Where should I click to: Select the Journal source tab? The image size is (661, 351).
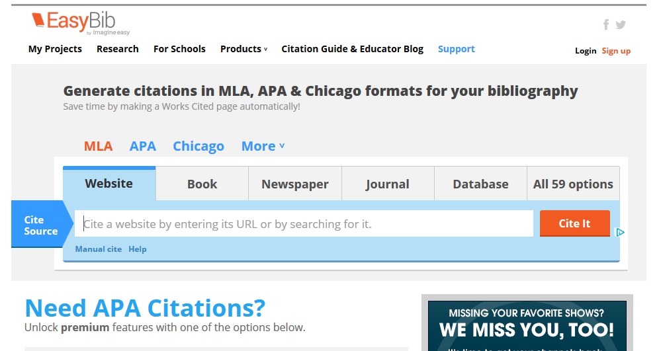pos(388,184)
